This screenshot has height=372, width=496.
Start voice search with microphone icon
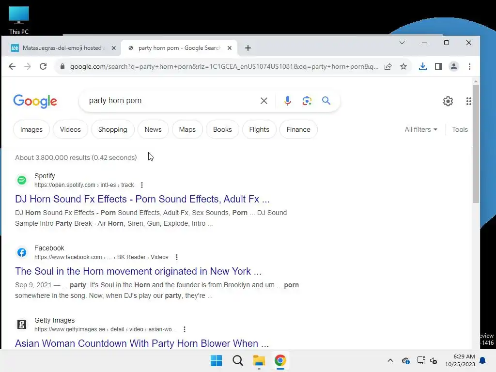tap(288, 101)
